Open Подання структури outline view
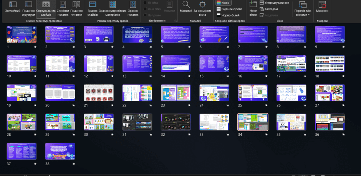Screen dimensions: 361x176 pos(28,8)
